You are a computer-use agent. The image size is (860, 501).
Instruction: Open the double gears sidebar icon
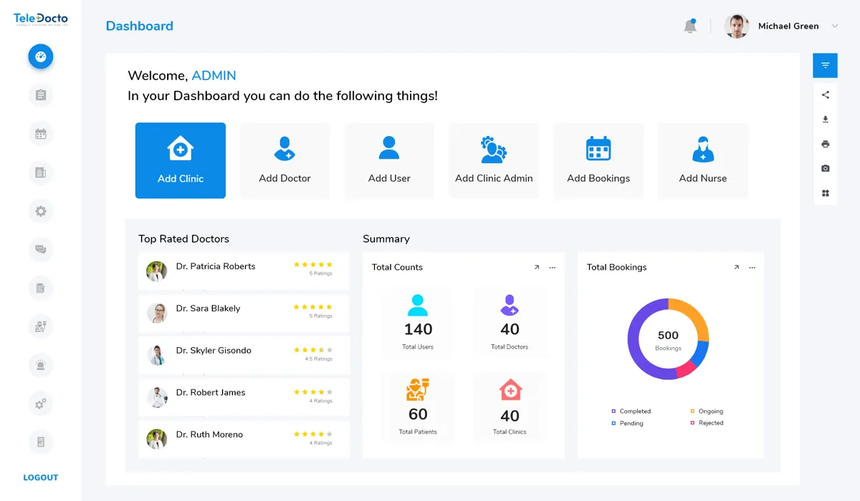pos(41,404)
